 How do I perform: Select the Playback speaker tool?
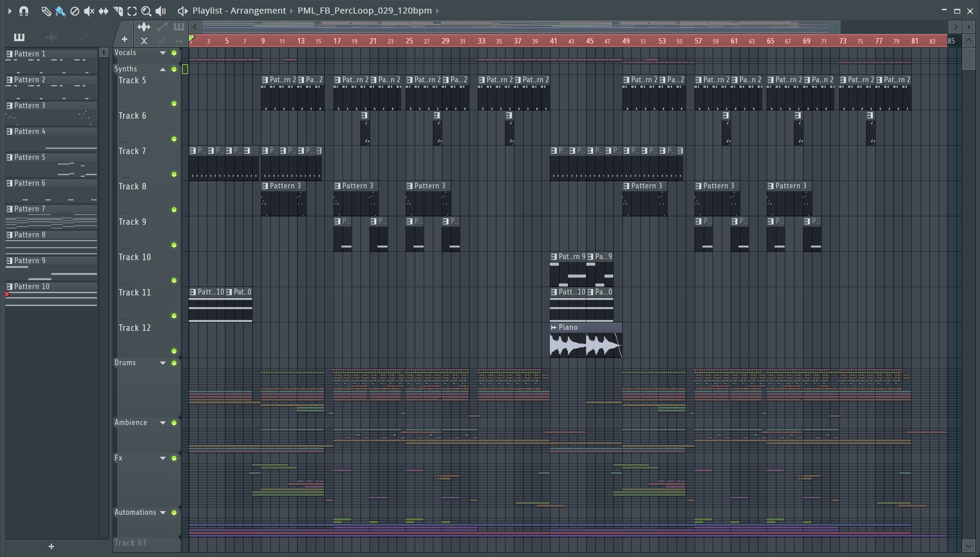point(161,11)
